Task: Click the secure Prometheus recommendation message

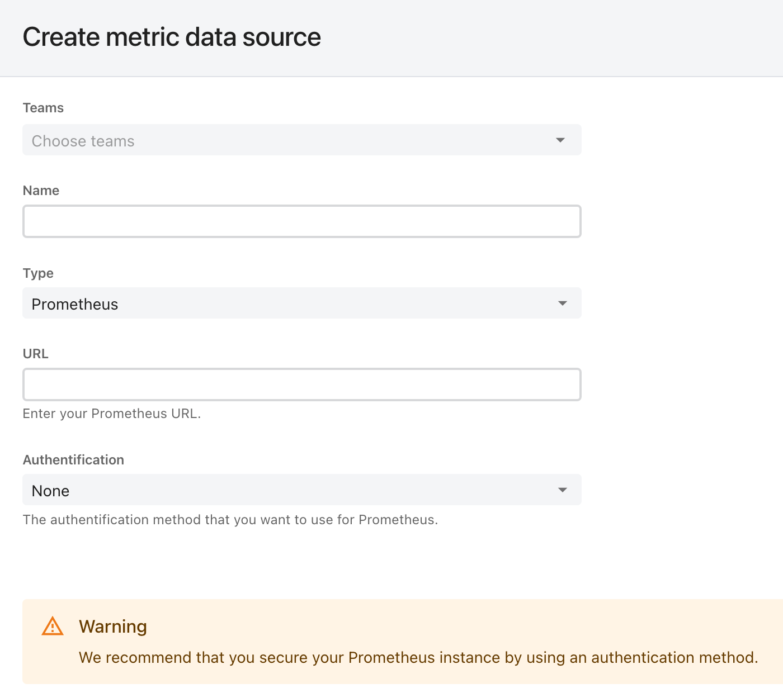Action: [418, 657]
